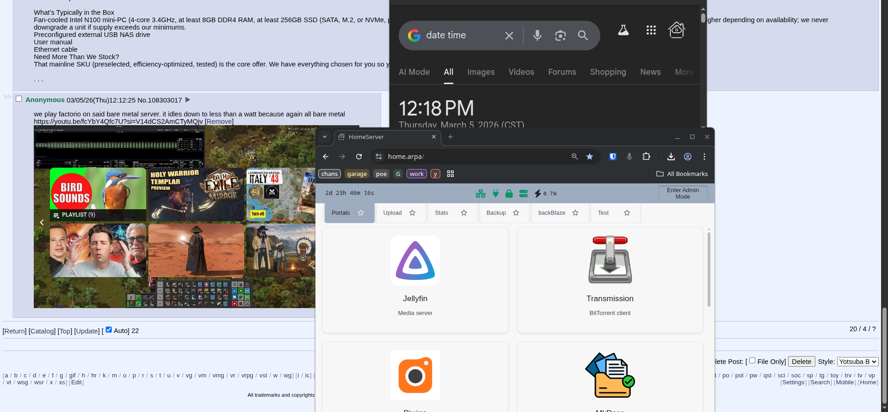Open post menu arrow next to No.108303017
Viewport: 888px width, 412px height.
[188, 100]
